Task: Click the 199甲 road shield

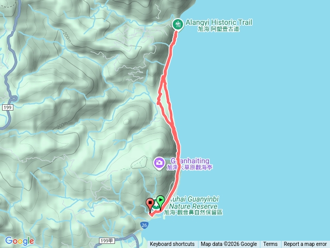Action: coord(107,241)
